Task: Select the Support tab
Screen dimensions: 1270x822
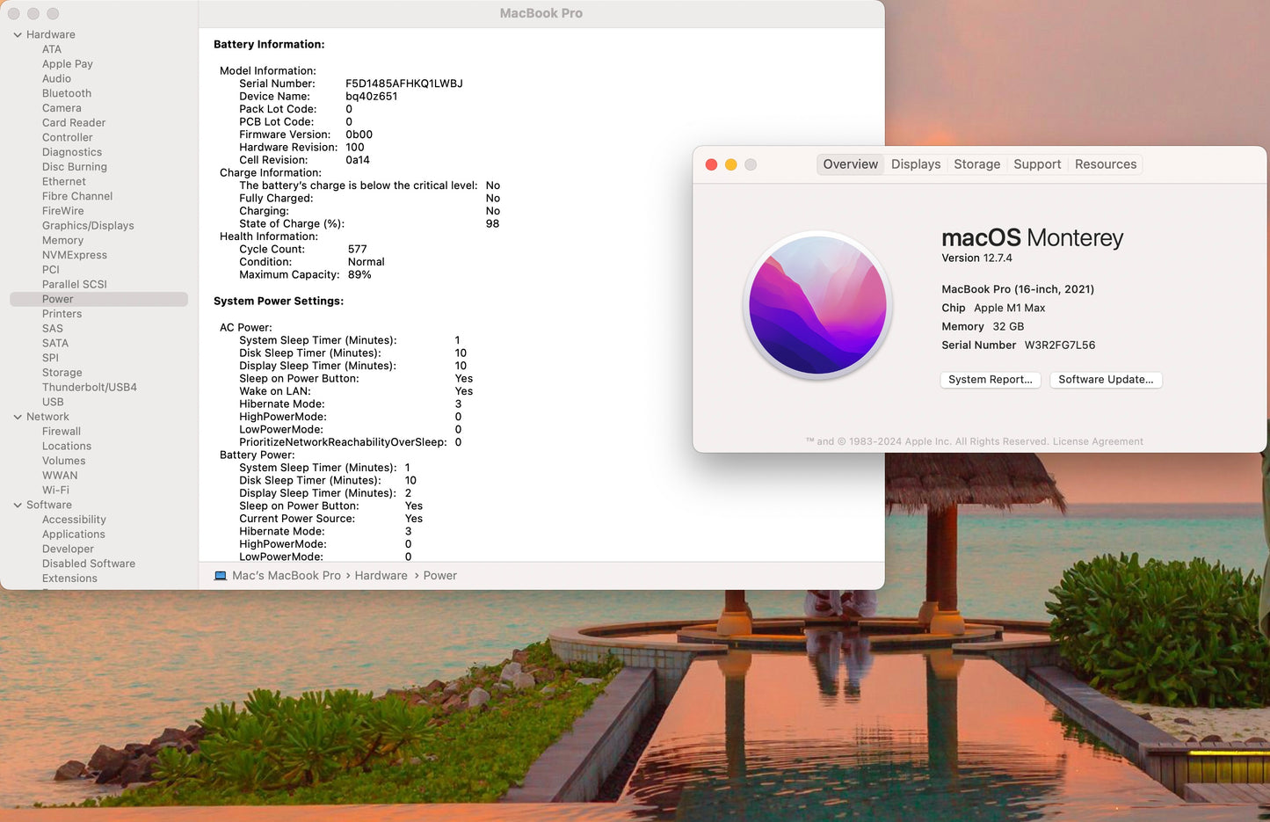Action: coord(1037,164)
